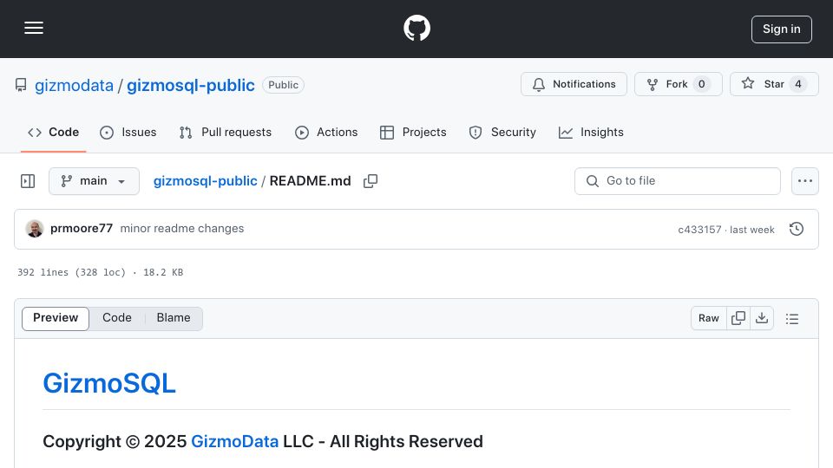Open the document outline list

coord(792,319)
